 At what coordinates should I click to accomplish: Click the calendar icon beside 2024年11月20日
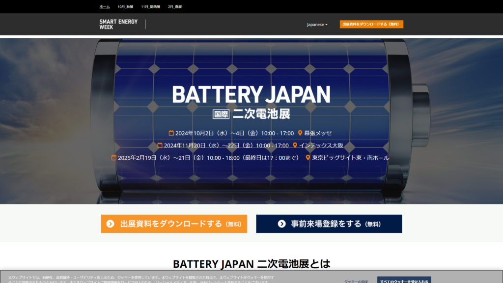(160, 145)
